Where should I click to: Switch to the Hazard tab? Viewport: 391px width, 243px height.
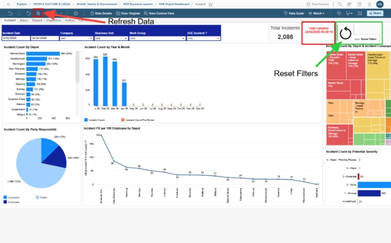37,20
